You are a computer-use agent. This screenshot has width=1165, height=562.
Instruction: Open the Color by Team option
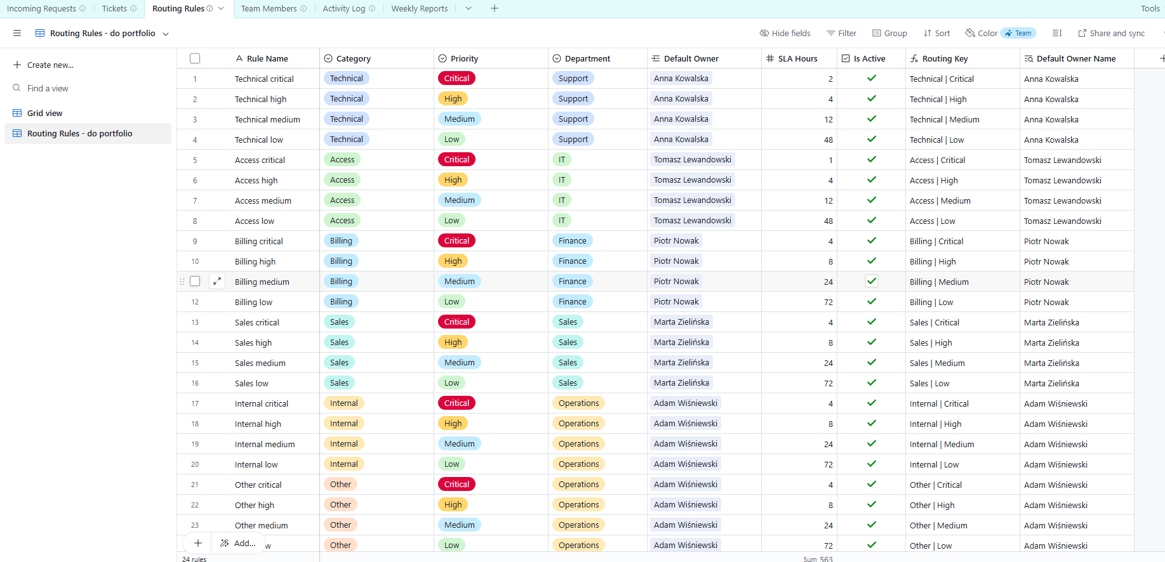(x=1001, y=33)
